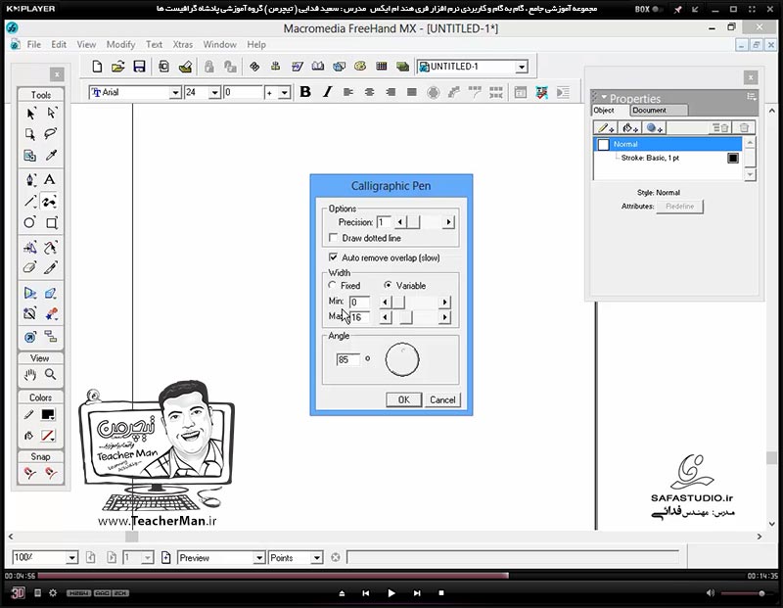Click the stroke color black swatch
The image size is (783, 608).
point(48,414)
